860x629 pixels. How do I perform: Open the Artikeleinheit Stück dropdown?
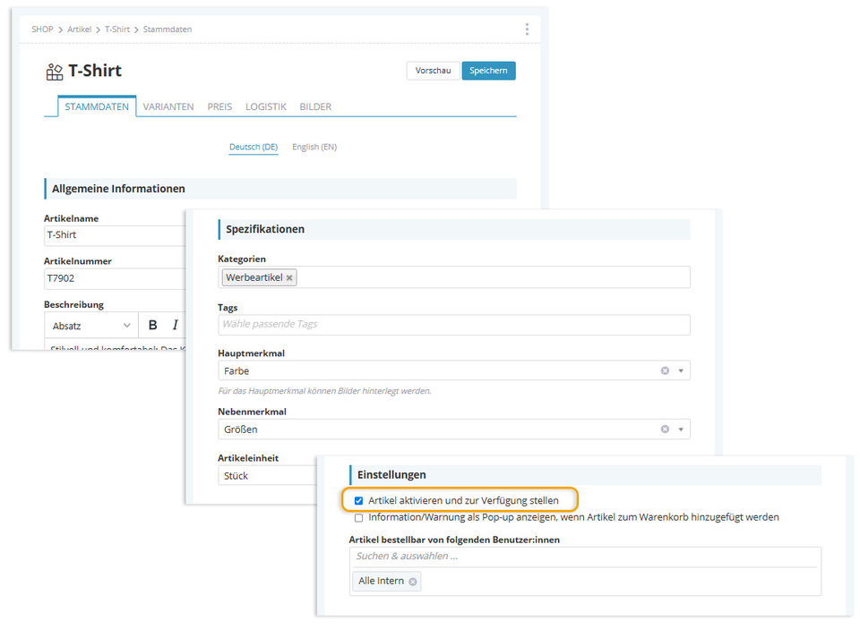[268, 476]
